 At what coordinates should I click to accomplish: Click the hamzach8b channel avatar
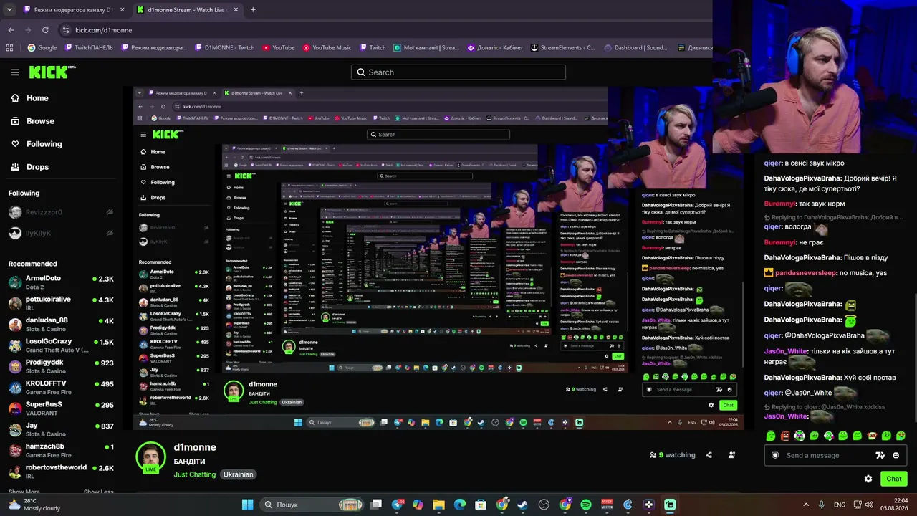tap(15, 451)
